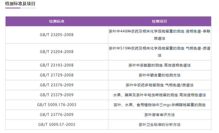The height and width of the screenshot is (133, 219).
Task: Select the GB/T 23193-2008 cell
Action: 57,65
